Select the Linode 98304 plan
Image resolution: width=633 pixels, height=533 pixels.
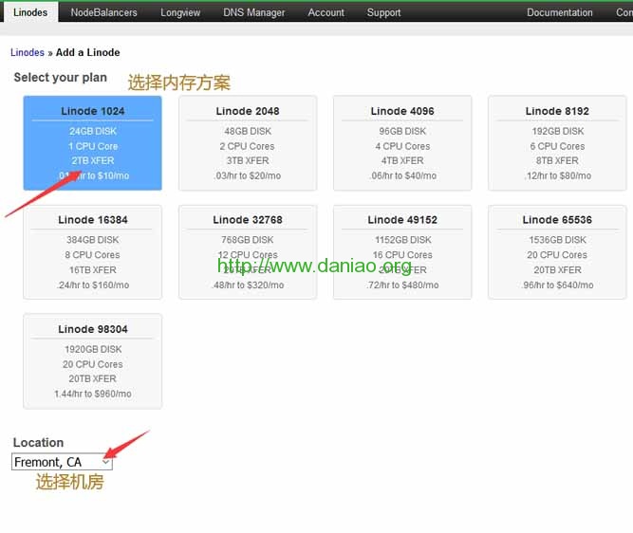tap(92, 361)
